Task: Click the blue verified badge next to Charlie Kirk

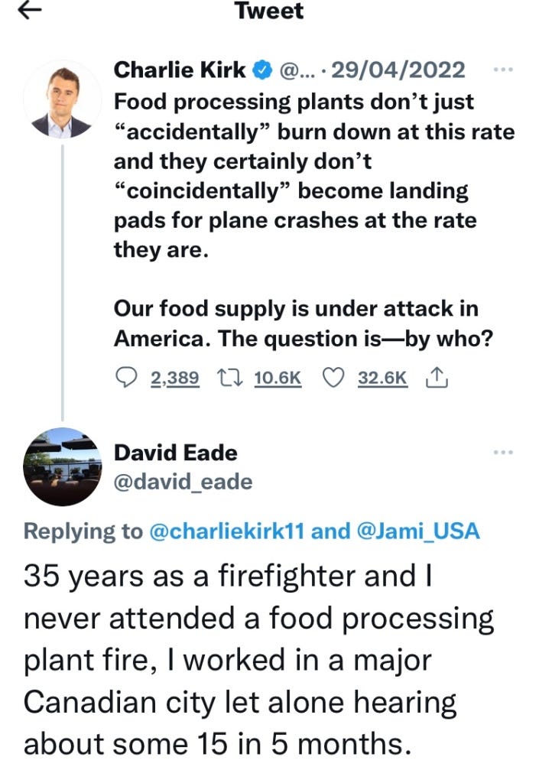Action: point(261,70)
